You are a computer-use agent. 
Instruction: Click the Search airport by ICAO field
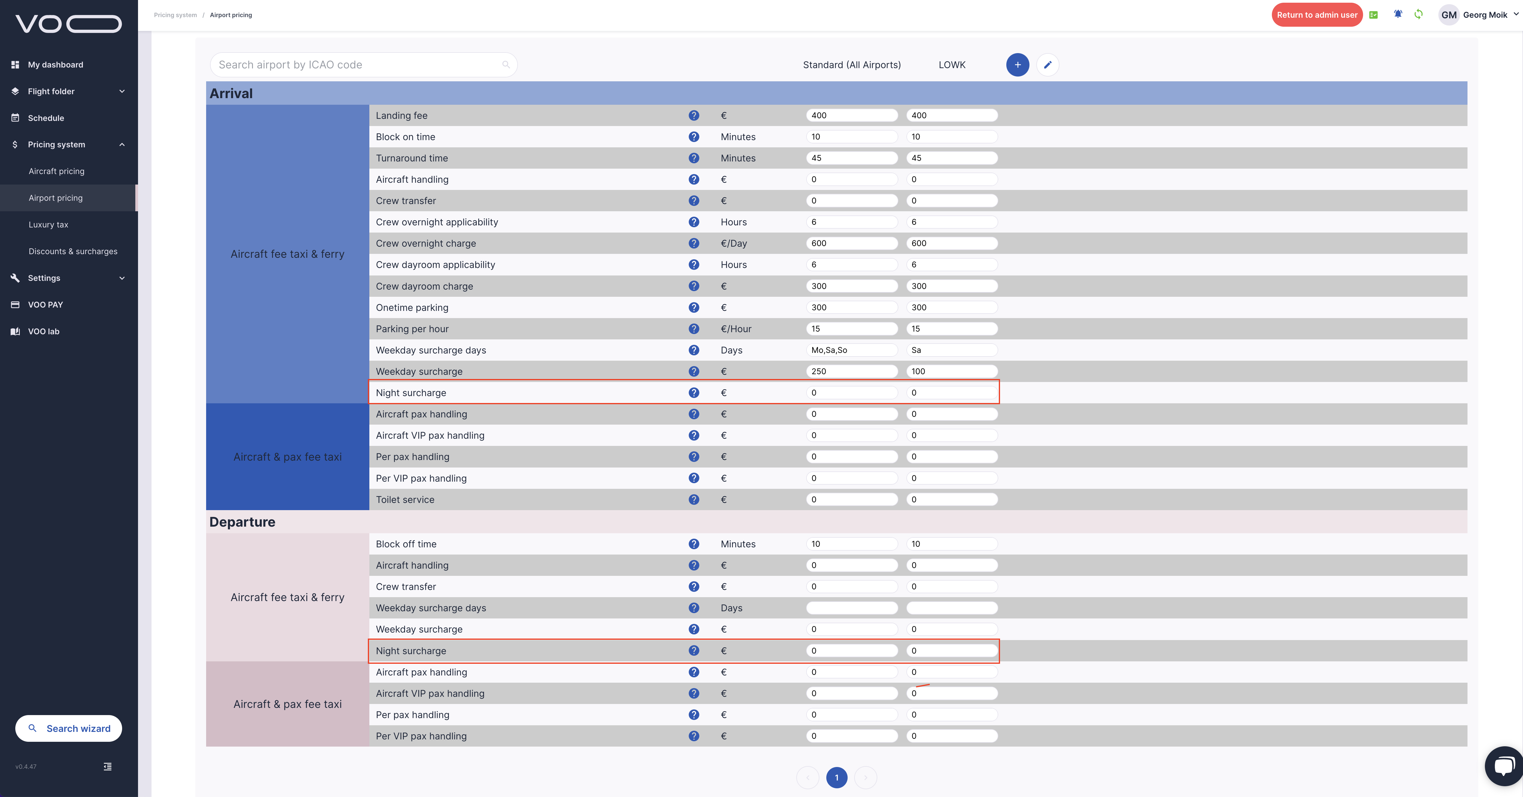click(x=364, y=65)
